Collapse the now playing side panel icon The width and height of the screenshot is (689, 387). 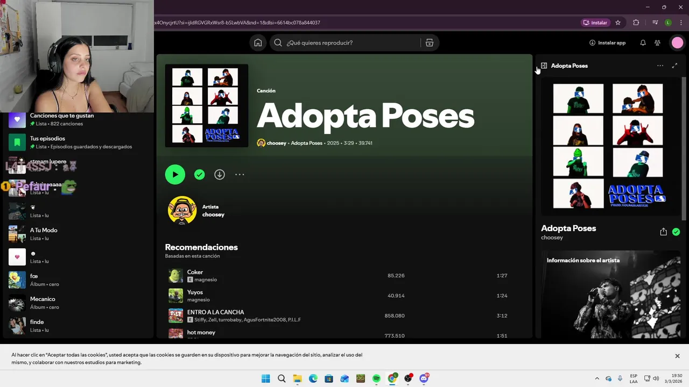click(544, 66)
